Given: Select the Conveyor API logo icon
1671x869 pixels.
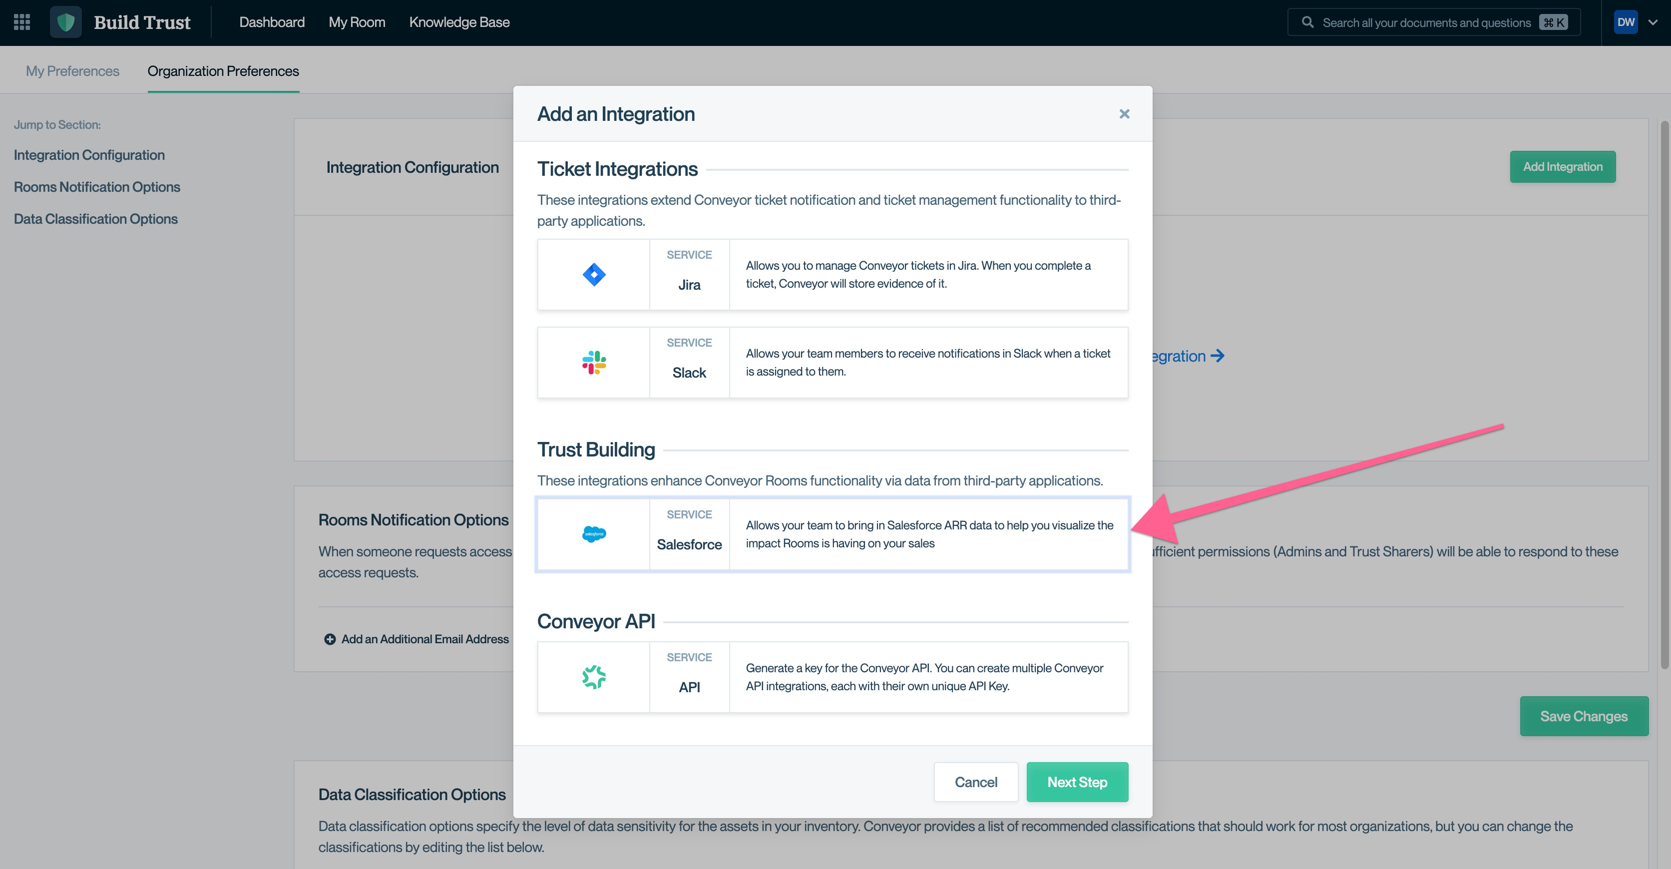Looking at the screenshot, I should tap(594, 677).
